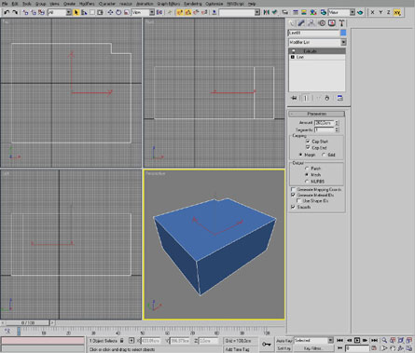Click the Set Keys large key icon
The width and height of the screenshot is (415, 353).
click(x=267, y=344)
